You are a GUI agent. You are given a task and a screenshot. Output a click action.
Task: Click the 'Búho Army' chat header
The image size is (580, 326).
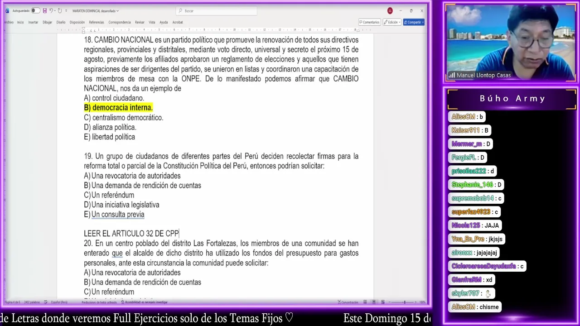coord(512,99)
